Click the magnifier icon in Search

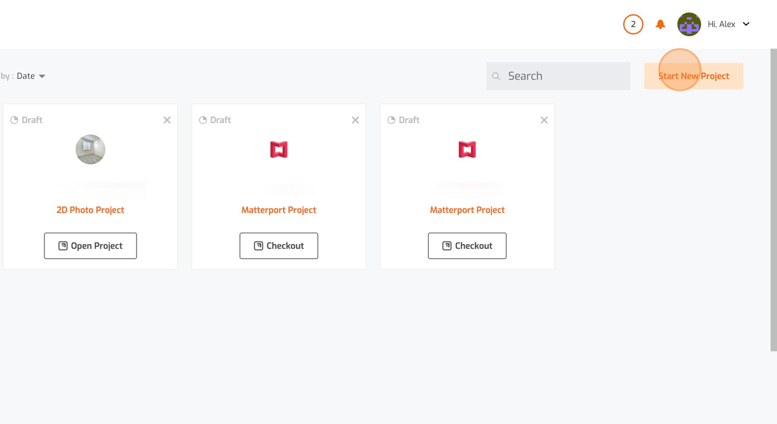496,76
